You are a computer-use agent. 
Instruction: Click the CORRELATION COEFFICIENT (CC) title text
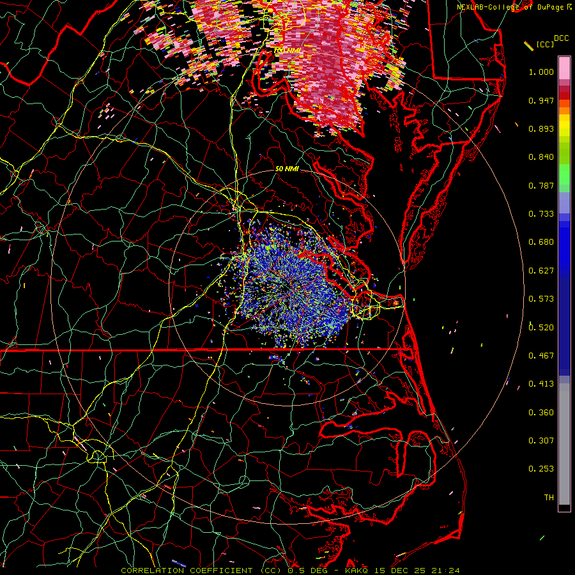tap(201, 571)
